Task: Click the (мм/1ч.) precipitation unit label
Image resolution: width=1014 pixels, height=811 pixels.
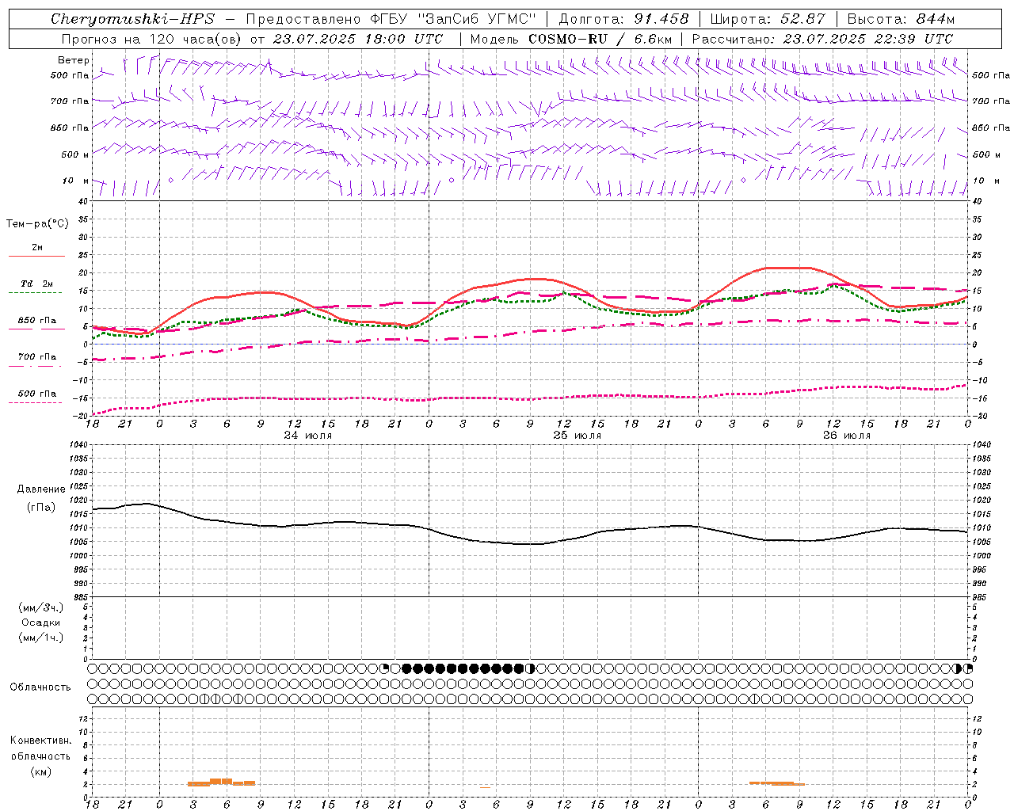Action: point(40,638)
